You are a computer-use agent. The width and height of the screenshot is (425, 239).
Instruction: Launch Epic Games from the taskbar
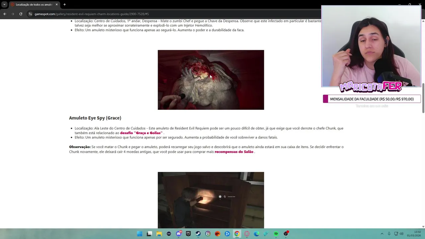pyautogui.click(x=188, y=234)
